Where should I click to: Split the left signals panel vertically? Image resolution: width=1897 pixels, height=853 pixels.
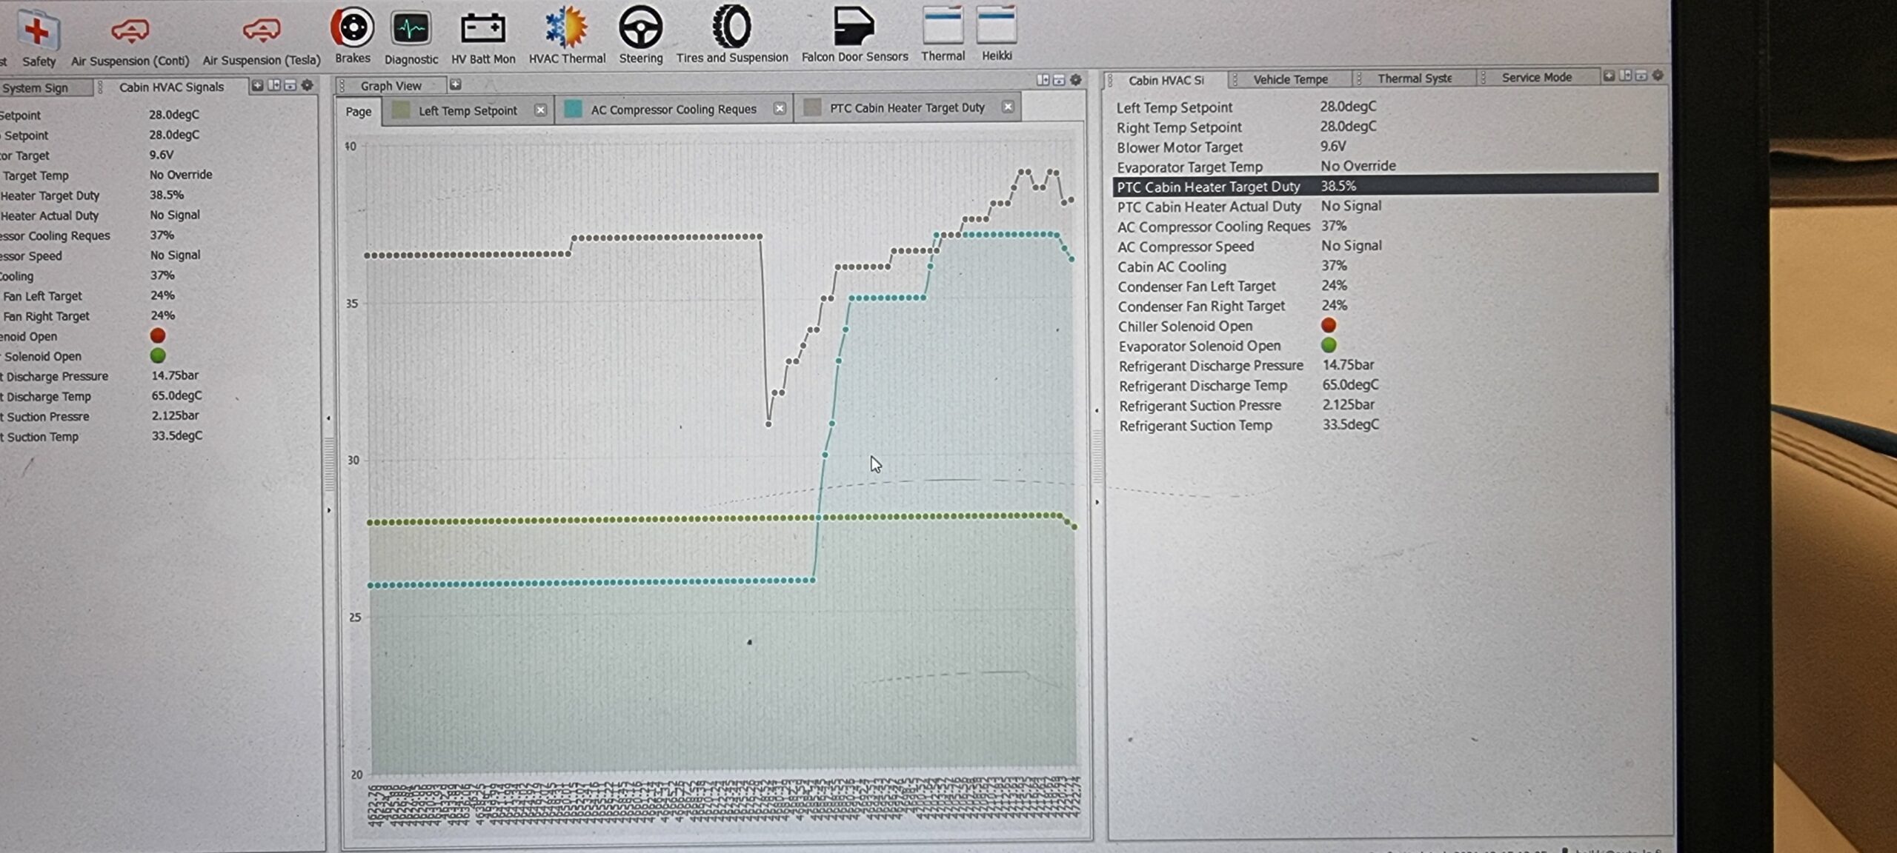click(273, 86)
